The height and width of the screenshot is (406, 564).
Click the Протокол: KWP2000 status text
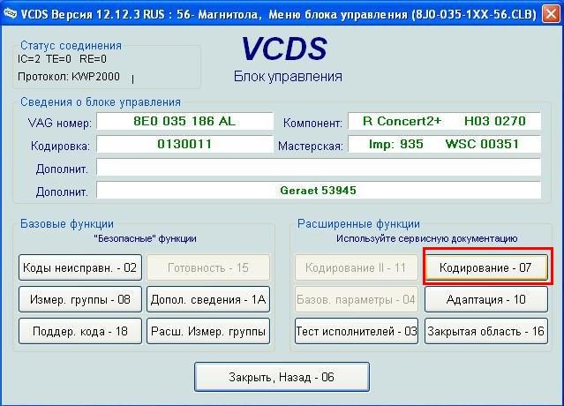pos(69,77)
